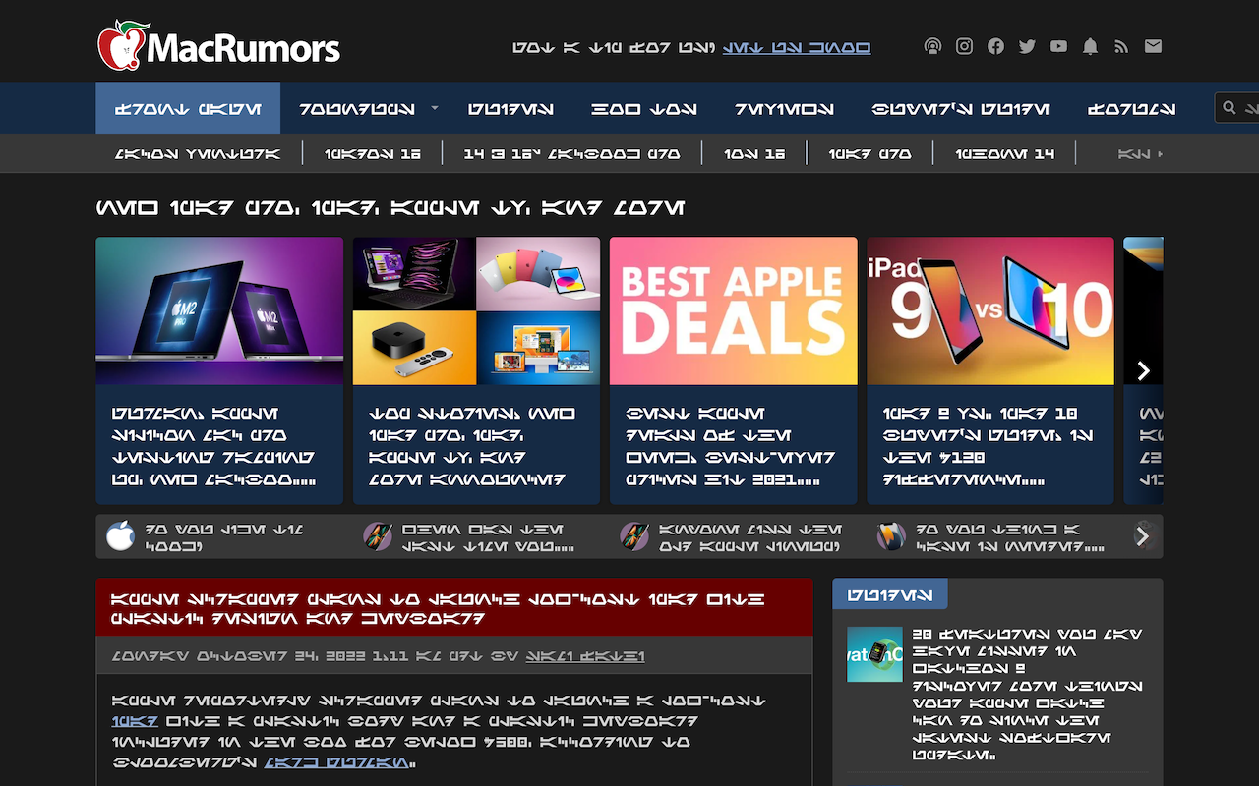Expand the submenu arrow at the right end of the gray bar
Screen dimensions: 1259x786
[x=1160, y=154]
